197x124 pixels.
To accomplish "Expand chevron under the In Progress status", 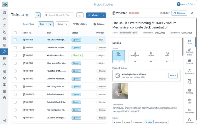I will pyautogui.click(x=135, y=62).
